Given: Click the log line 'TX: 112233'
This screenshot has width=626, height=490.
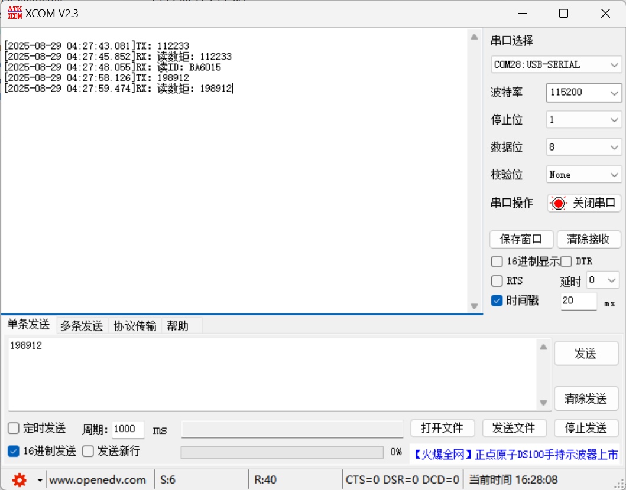Looking at the screenshot, I should click(x=96, y=46).
